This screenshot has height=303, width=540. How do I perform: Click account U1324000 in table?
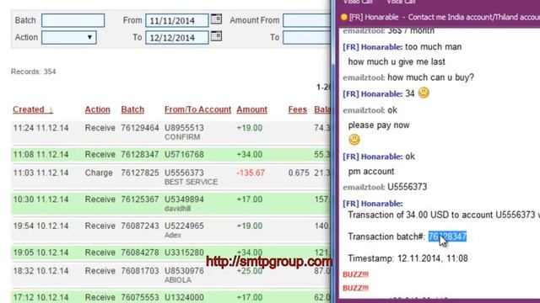(184, 297)
